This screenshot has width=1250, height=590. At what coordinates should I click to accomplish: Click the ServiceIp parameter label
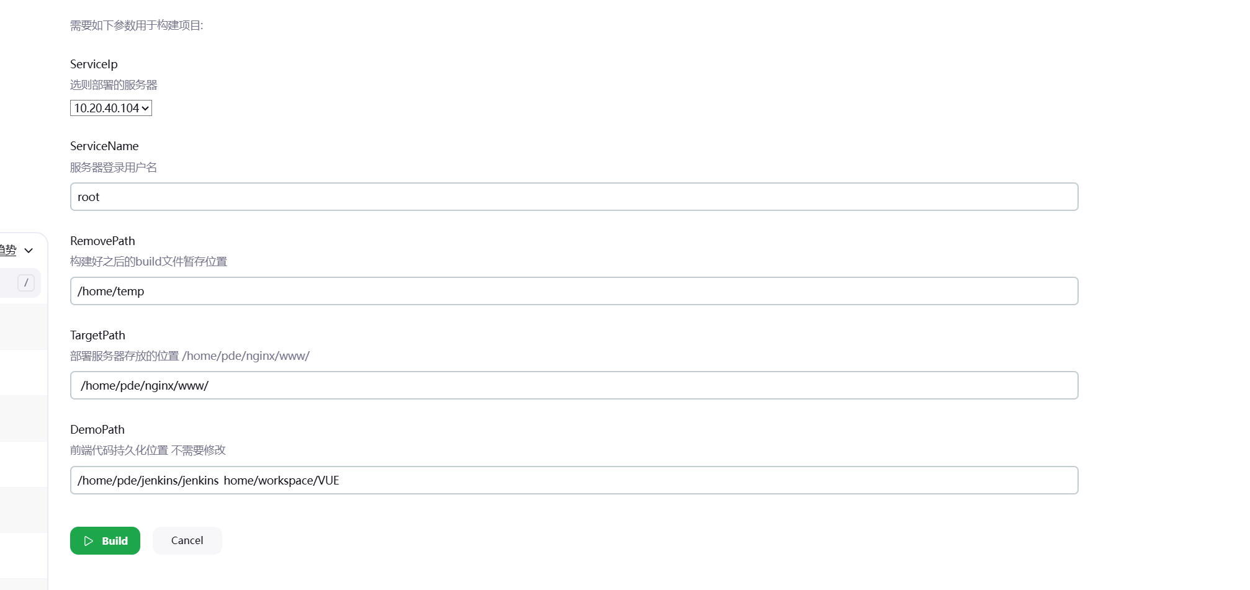coord(94,64)
